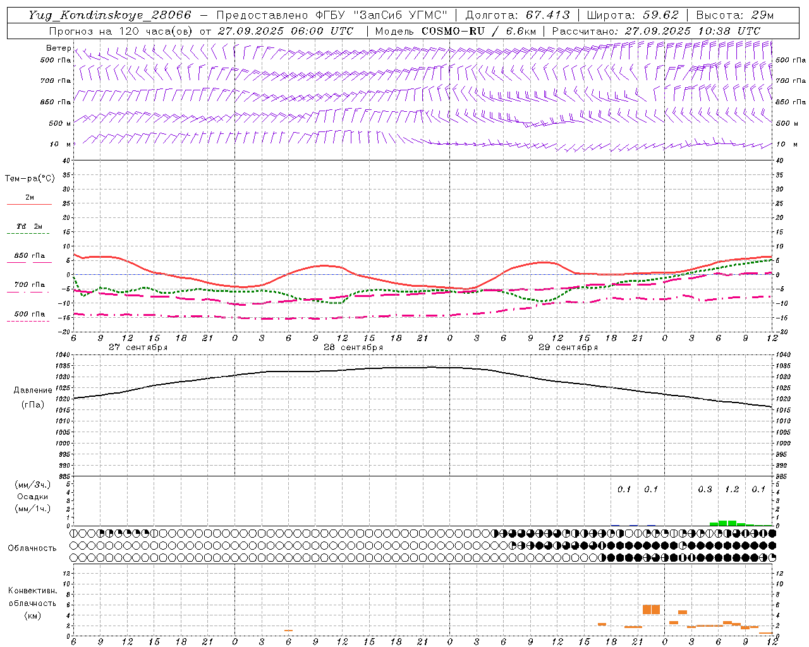Image resolution: width=809 pixels, height=647 pixels.
Task: Click the Высота: 29м label
Action: pos(734,15)
